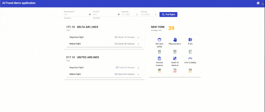Viewport: 265px width, 112px height.
Task: Click 2 hours 10 minutes duration
Action: pos(125,37)
